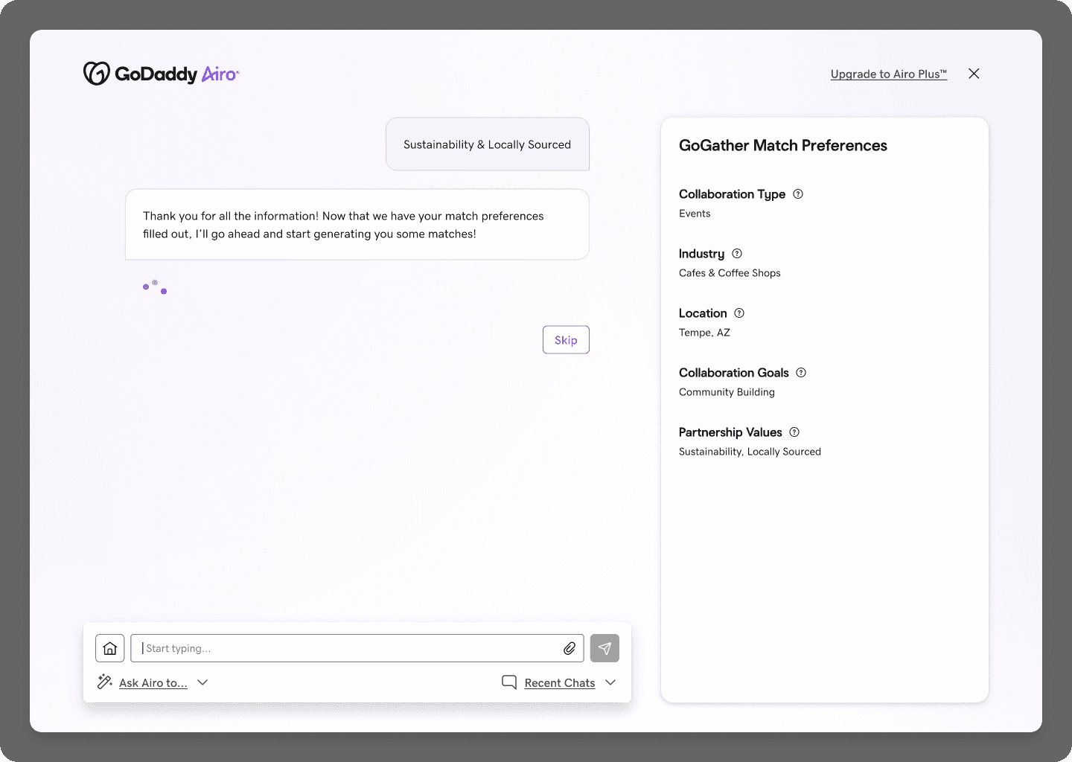Image resolution: width=1072 pixels, height=762 pixels.
Task: Open help icon next to Collaboration Type
Action: pos(798,194)
